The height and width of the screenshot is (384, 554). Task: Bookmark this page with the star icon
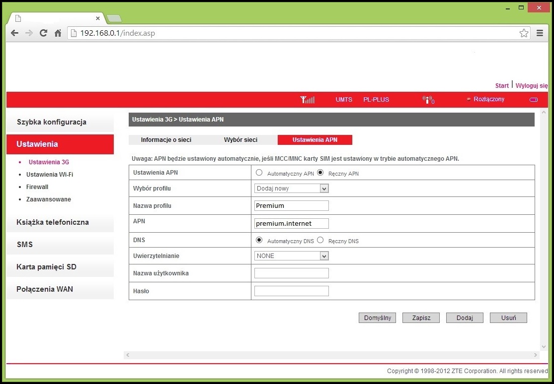point(524,33)
